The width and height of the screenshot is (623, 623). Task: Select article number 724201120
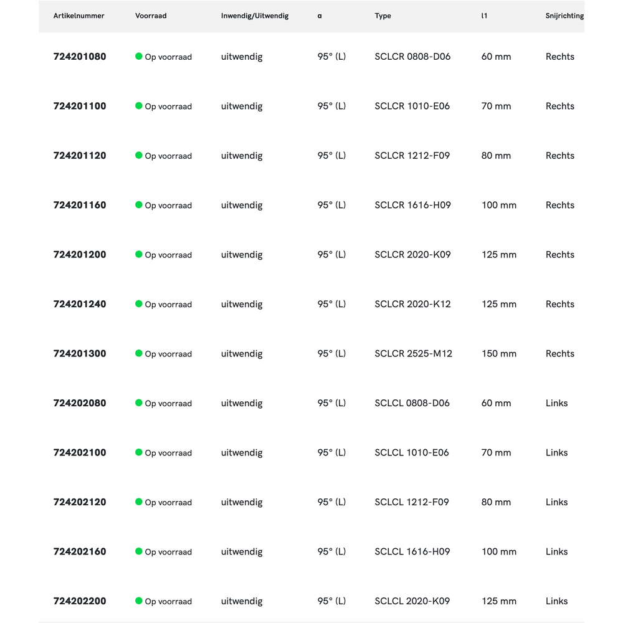(80, 156)
